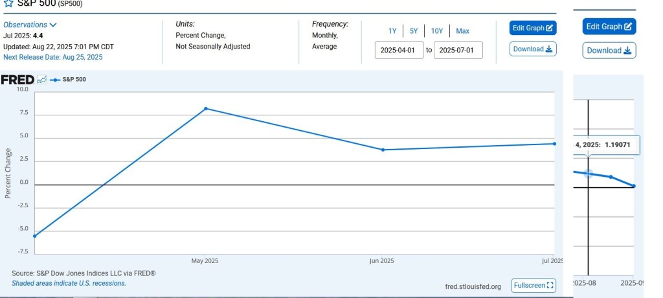Click the Jun 2025 data point

click(383, 150)
